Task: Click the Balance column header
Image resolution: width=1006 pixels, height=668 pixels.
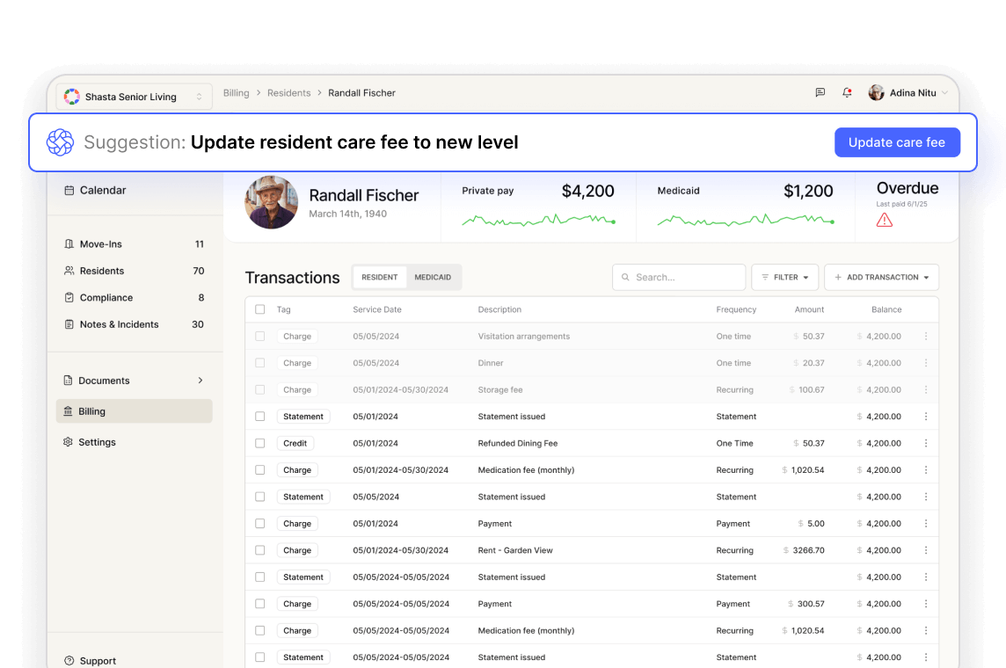Action: (x=886, y=309)
